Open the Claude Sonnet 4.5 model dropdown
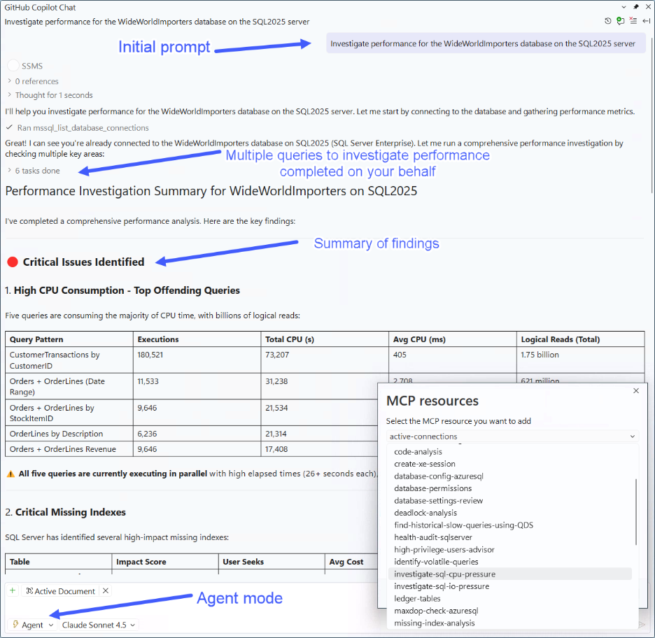The width and height of the screenshot is (655, 638). 99,625
